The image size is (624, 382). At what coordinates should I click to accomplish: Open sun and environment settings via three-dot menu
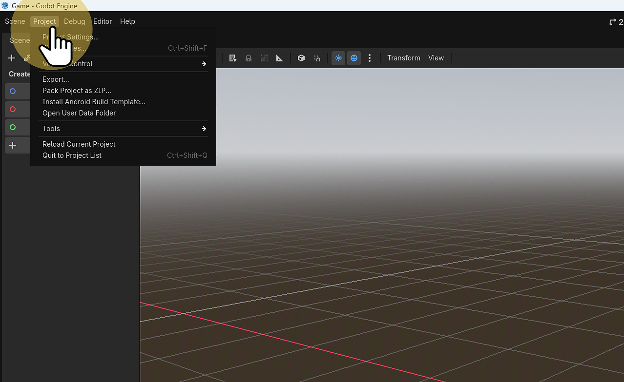(x=370, y=58)
